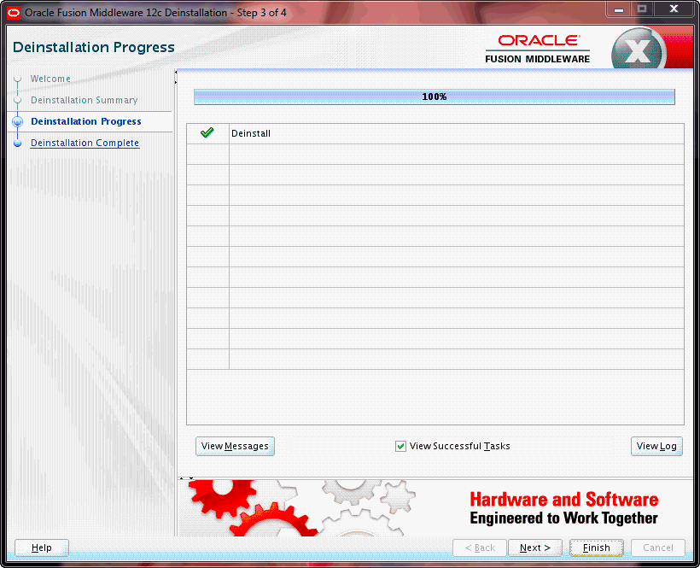Click the View Messages button

235,446
